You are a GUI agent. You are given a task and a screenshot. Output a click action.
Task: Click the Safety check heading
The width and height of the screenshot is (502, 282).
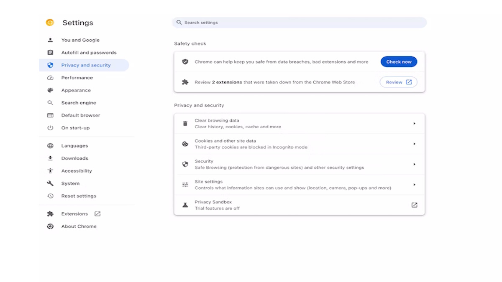(x=190, y=43)
